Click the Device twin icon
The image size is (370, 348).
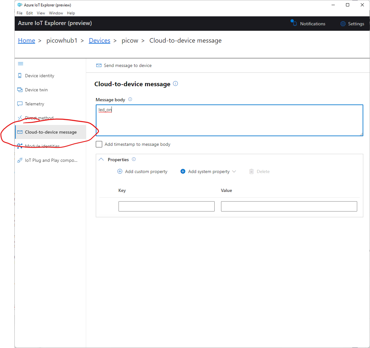point(20,90)
